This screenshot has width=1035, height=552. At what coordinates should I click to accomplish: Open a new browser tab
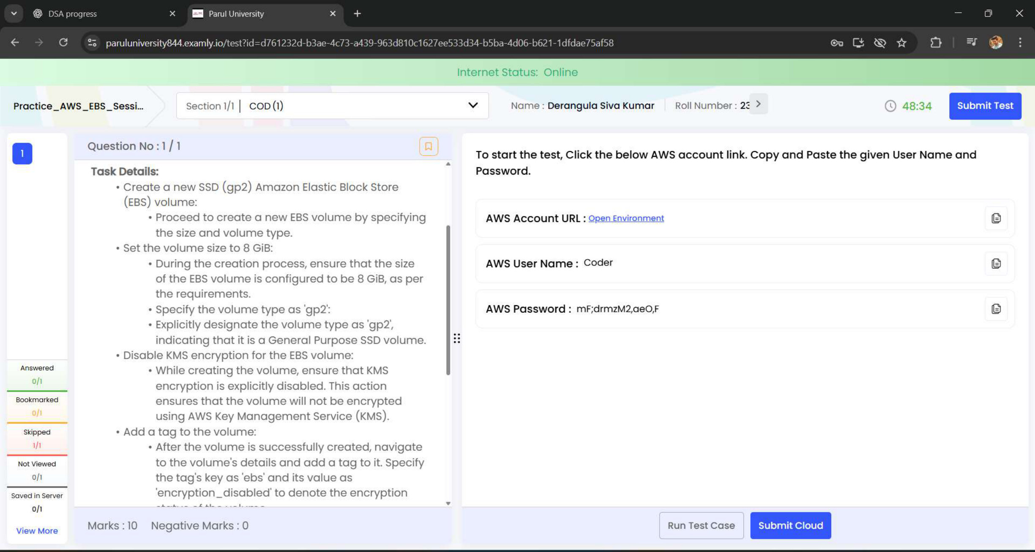point(358,14)
